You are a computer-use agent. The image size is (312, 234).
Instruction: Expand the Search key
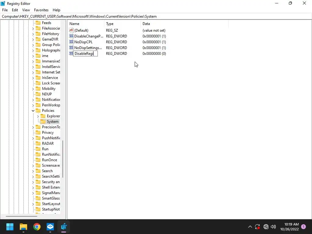point(33,171)
